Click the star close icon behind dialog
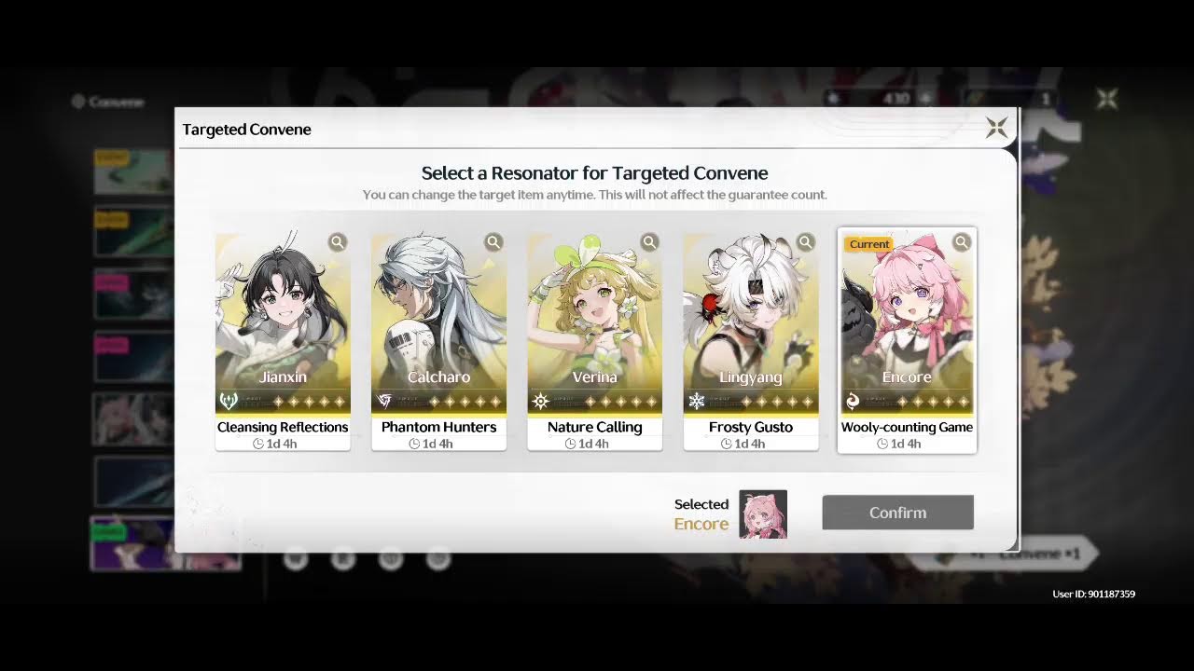Screen dimensions: 1194x671 1107,99
